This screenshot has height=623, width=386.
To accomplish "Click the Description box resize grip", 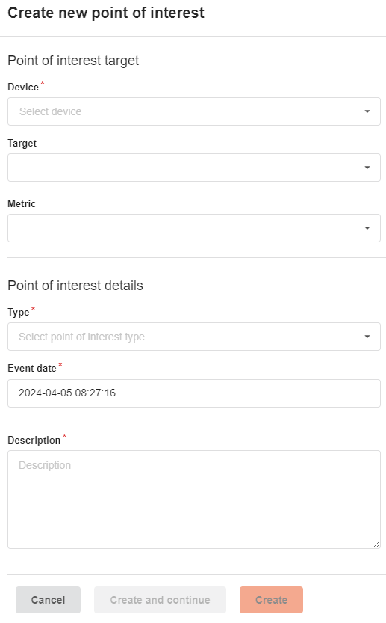I will 376,544.
